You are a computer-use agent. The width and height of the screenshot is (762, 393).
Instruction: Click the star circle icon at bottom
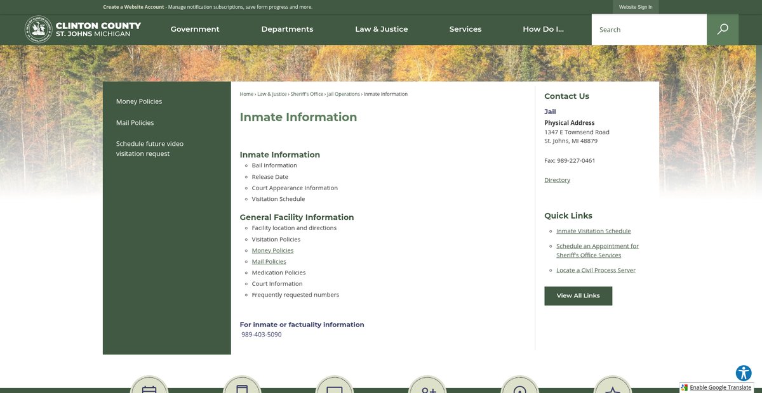pos(612,386)
